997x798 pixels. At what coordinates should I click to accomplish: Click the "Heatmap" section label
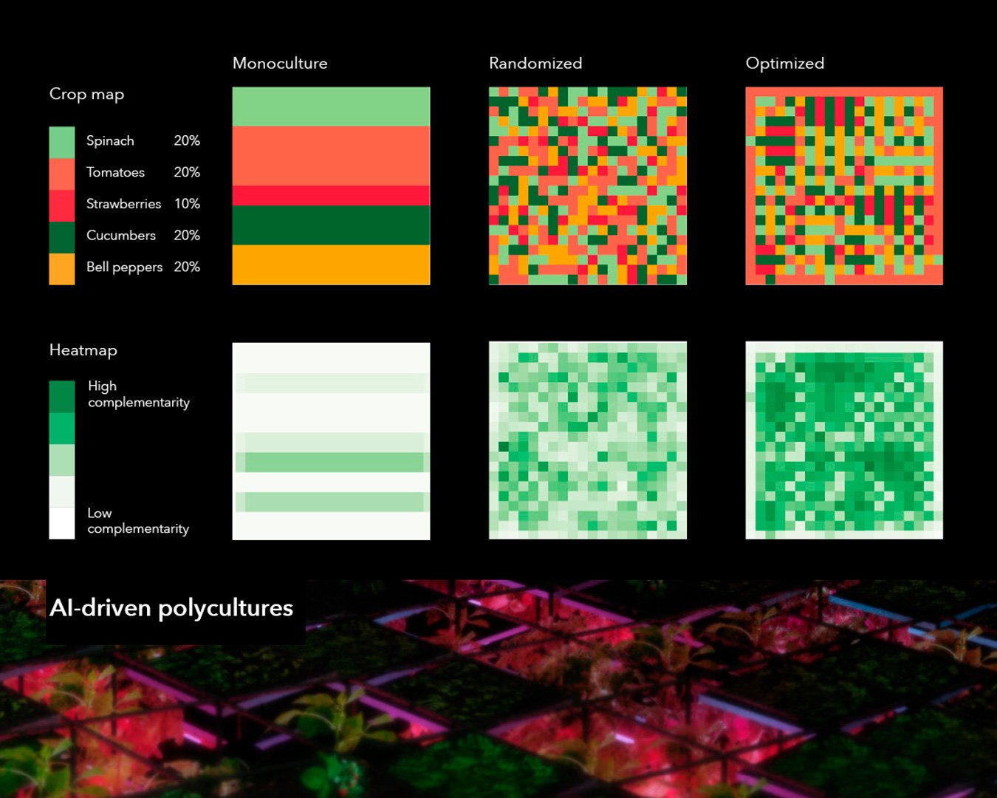click(x=83, y=350)
